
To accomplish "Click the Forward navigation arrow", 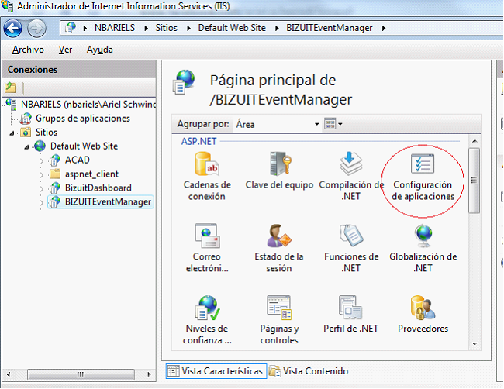I will (36, 28).
